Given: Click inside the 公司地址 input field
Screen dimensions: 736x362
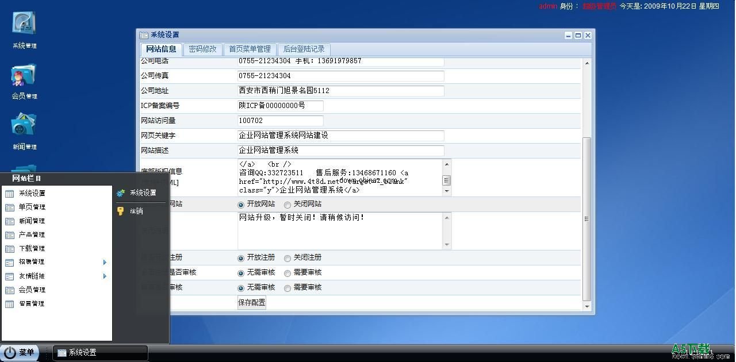Looking at the screenshot, I should 339,91.
